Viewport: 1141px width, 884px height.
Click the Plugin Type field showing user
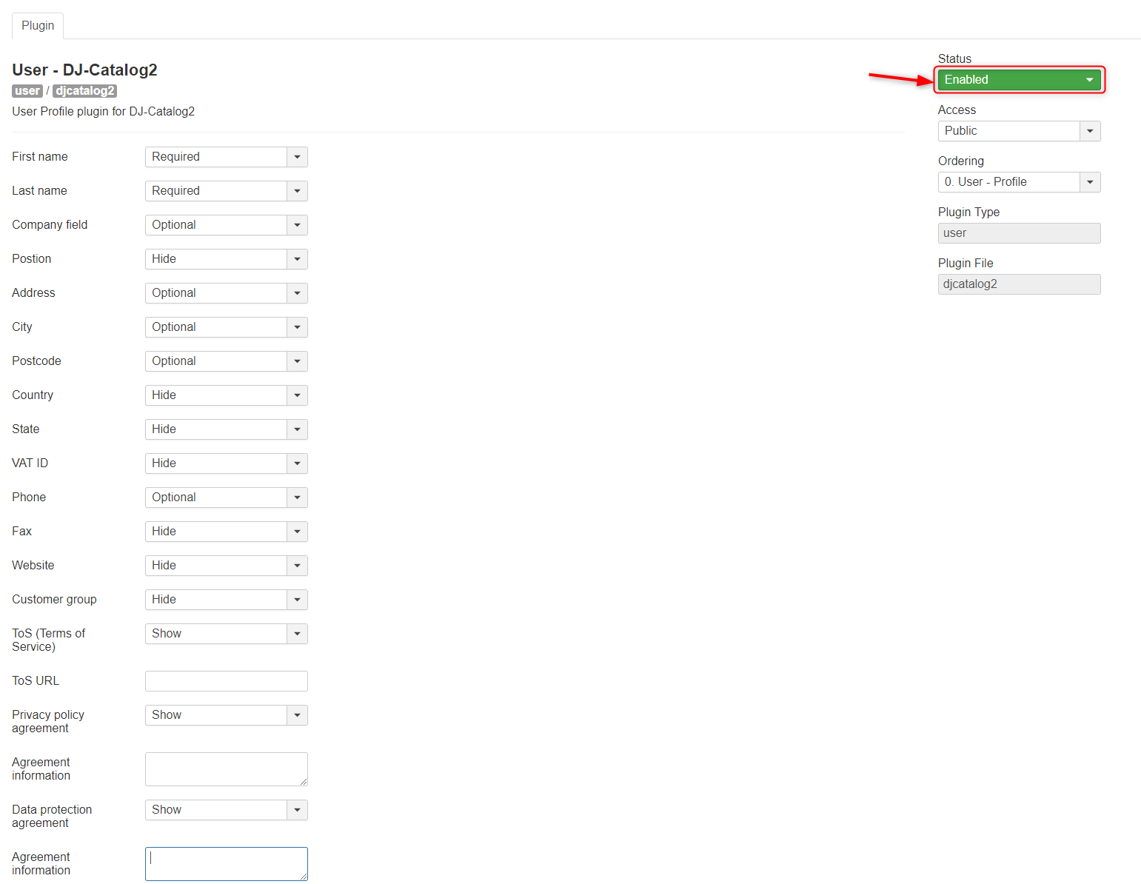coord(1019,233)
